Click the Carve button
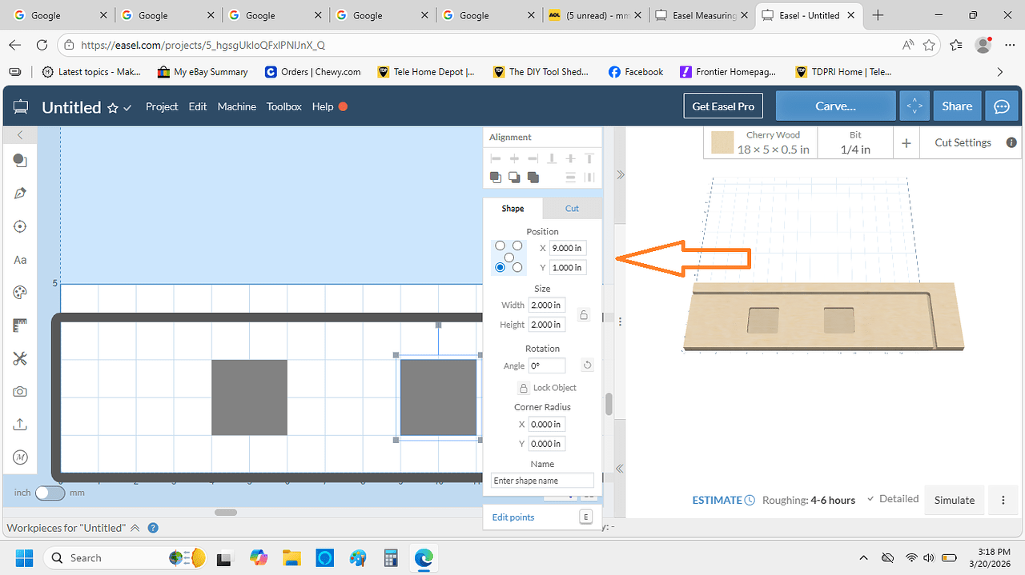This screenshot has width=1025, height=575. pyautogui.click(x=835, y=106)
